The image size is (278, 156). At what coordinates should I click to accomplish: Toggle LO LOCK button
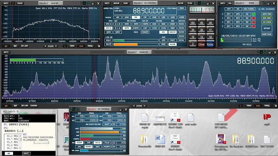click(267, 22)
